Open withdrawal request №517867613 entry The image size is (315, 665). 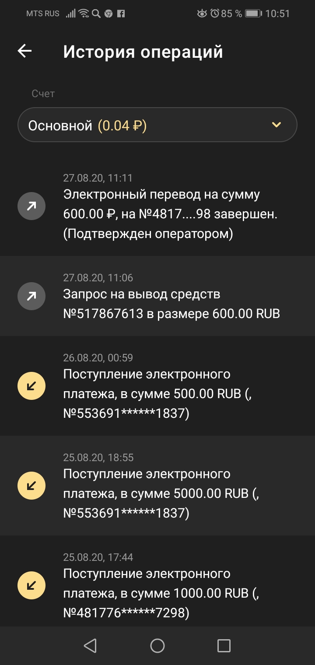[171, 304]
